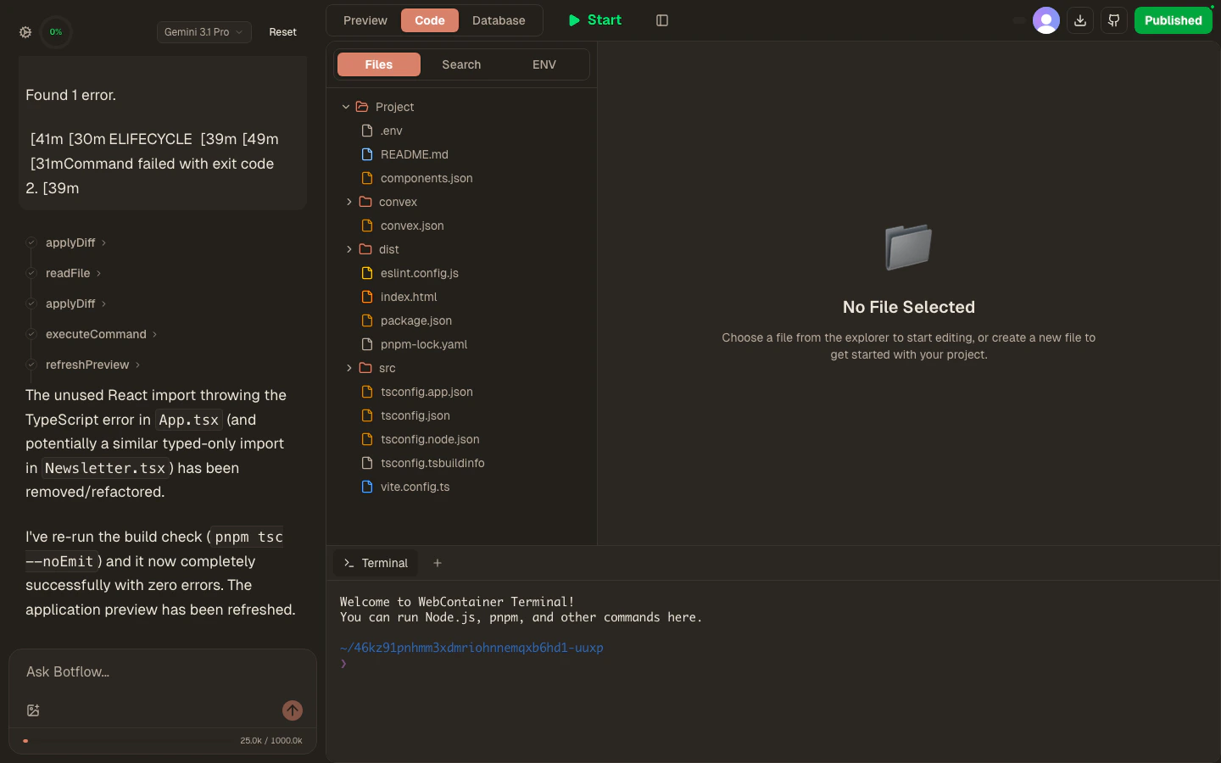Click the 25.0k / 1000.0k token counter
The height and width of the screenshot is (763, 1221).
pyautogui.click(x=271, y=741)
